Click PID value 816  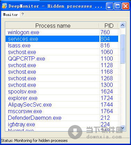105,45
